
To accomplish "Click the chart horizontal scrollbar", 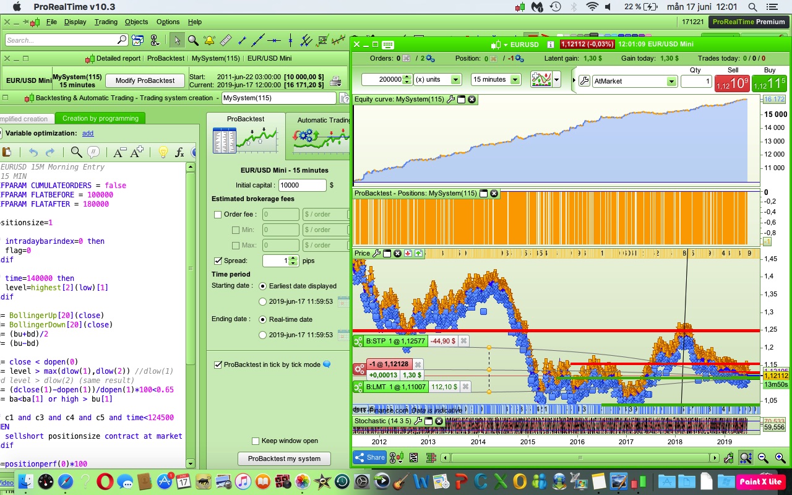I will pos(581,458).
